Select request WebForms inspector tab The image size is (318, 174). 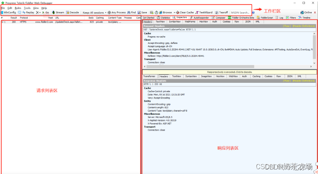(190, 21)
